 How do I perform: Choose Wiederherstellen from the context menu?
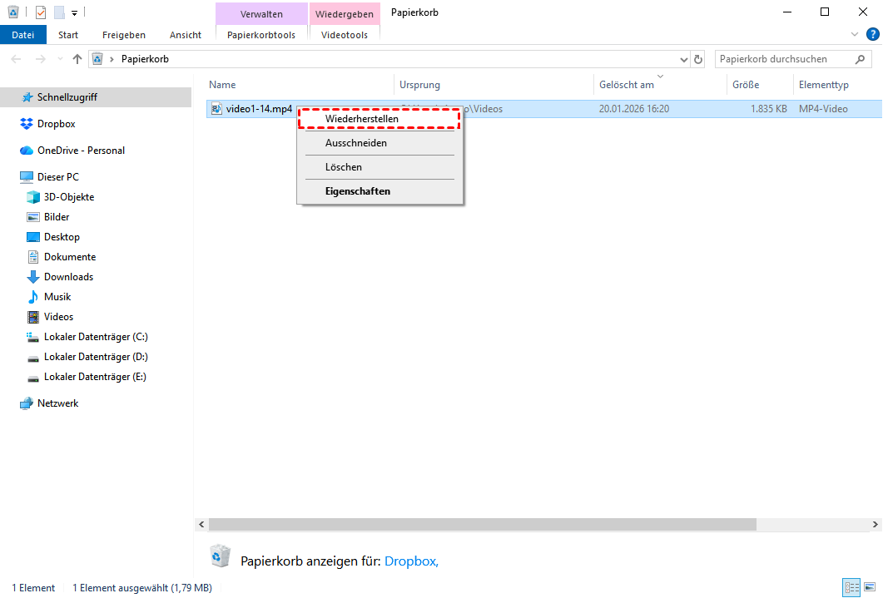[x=362, y=119]
